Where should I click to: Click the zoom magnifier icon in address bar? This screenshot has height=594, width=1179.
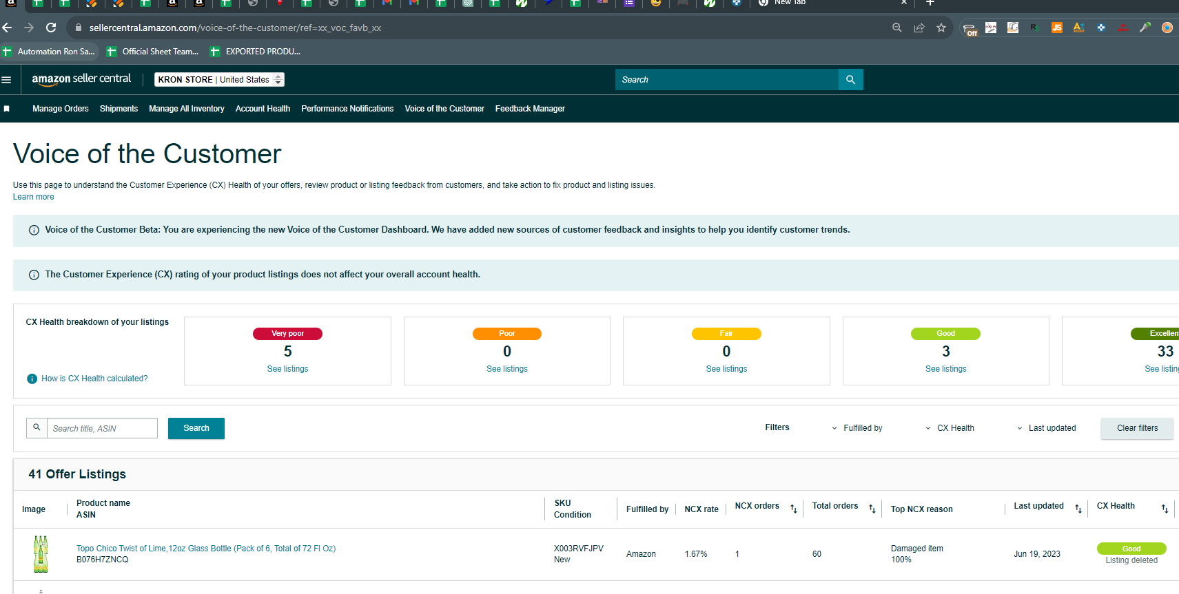coord(897,28)
